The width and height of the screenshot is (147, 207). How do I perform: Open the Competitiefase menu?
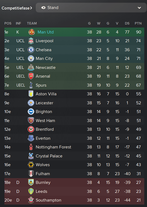point(17,8)
